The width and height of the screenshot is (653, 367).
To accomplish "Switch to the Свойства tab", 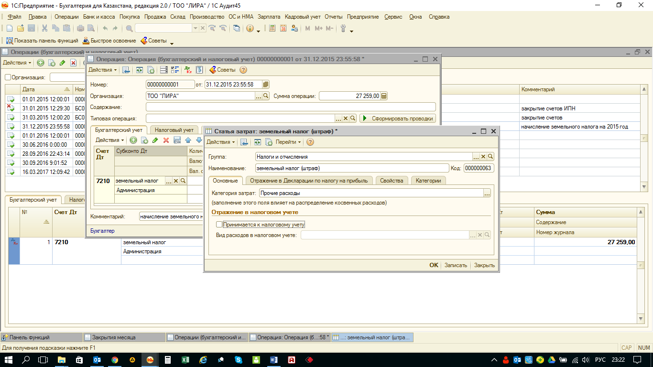I will (x=392, y=180).
